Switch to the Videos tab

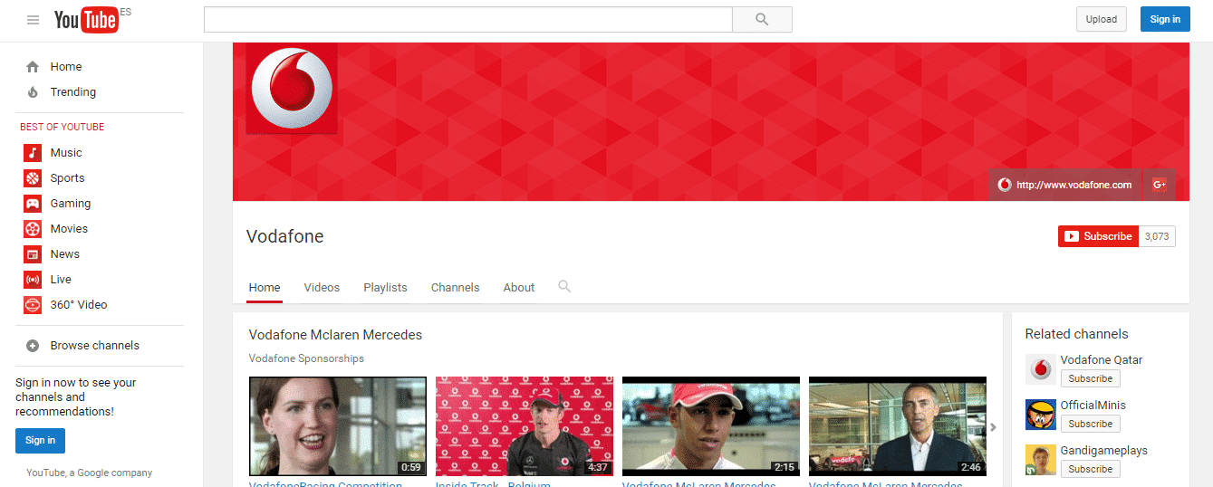point(322,288)
